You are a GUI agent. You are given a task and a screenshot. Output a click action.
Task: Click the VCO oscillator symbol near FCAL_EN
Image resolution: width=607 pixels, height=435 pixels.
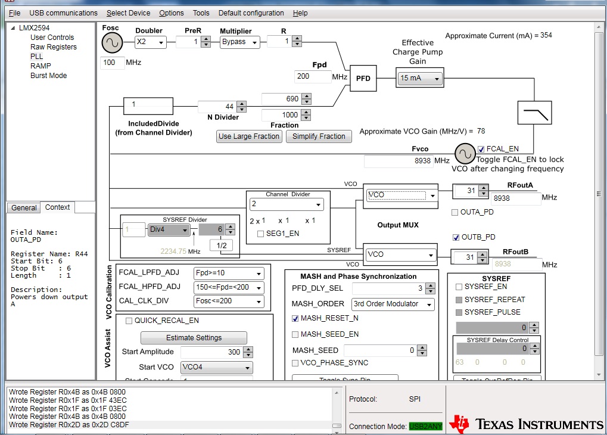click(465, 154)
